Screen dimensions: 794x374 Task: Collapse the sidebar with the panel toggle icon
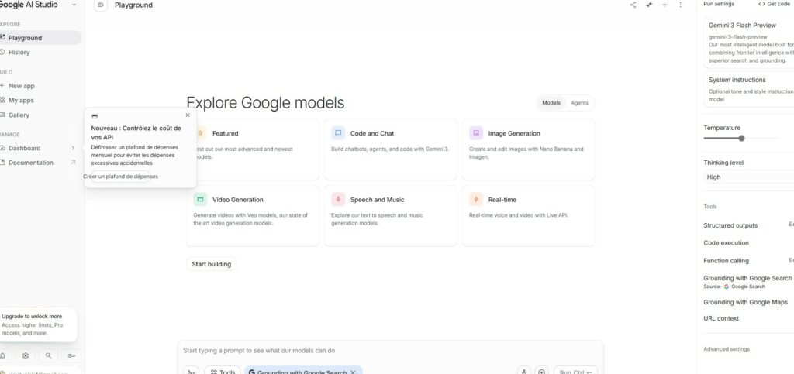[101, 5]
